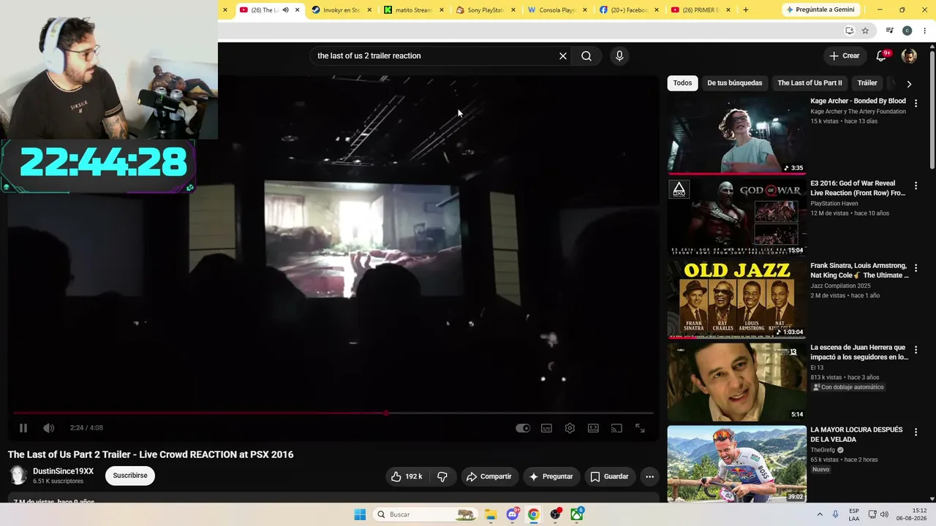Open options for Kage Archer video

[x=916, y=104]
